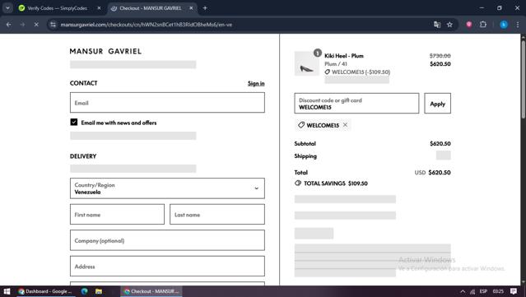The height and width of the screenshot is (297, 526).
Task: Focus the Last name field
Action: (217, 214)
